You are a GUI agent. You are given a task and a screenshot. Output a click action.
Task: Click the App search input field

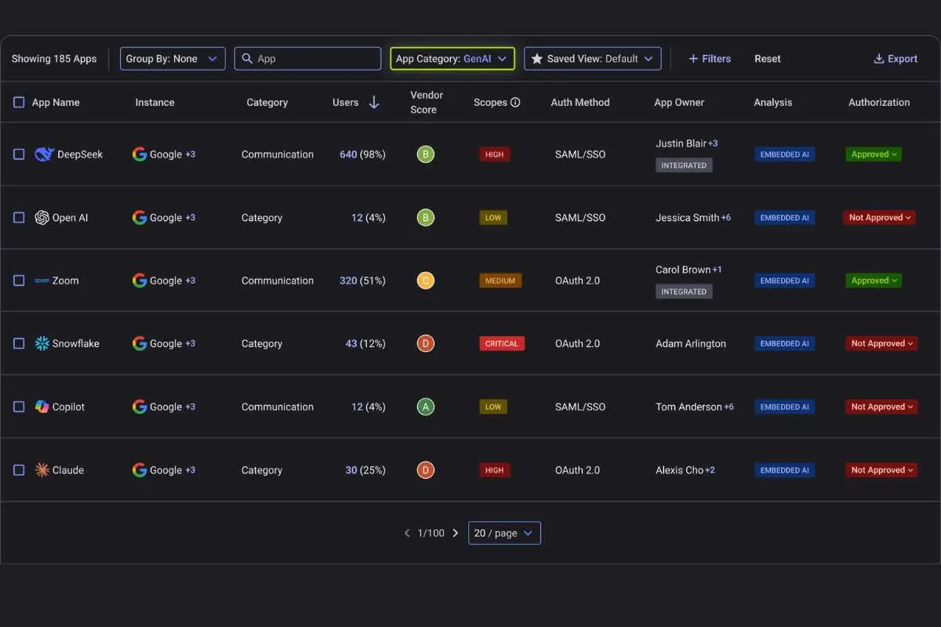(307, 59)
